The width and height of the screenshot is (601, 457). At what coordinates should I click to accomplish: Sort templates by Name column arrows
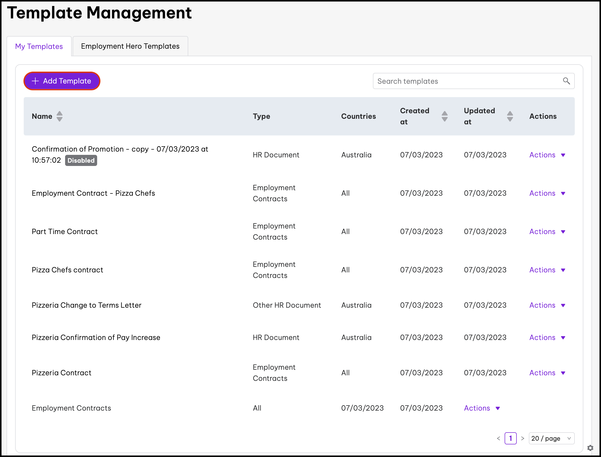(x=60, y=116)
